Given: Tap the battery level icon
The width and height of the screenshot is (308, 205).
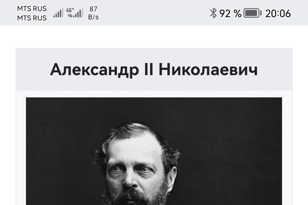Looking at the screenshot, I should click(252, 13).
